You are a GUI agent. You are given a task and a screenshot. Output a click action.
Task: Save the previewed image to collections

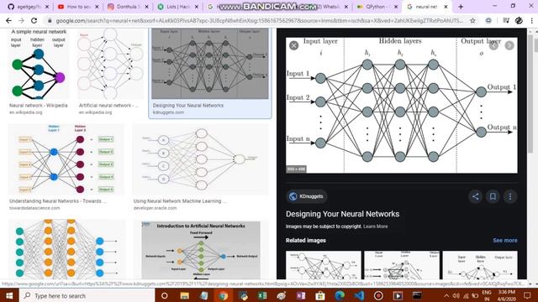click(493, 196)
